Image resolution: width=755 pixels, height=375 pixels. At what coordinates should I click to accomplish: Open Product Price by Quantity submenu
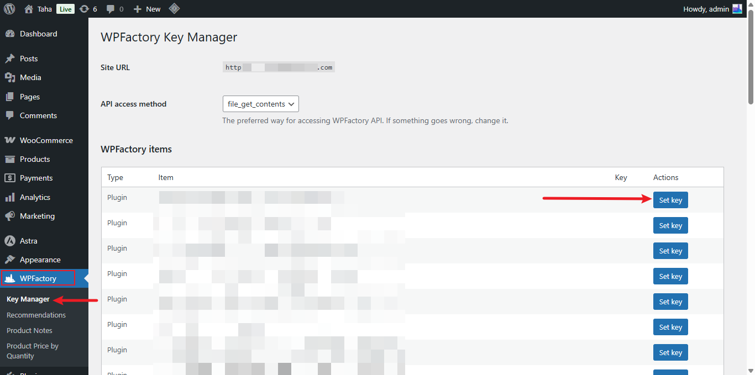click(33, 351)
